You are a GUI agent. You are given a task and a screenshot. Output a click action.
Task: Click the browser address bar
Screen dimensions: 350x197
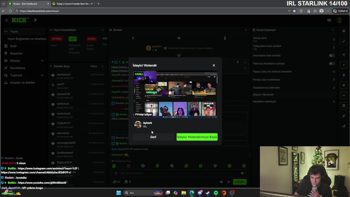150,11
